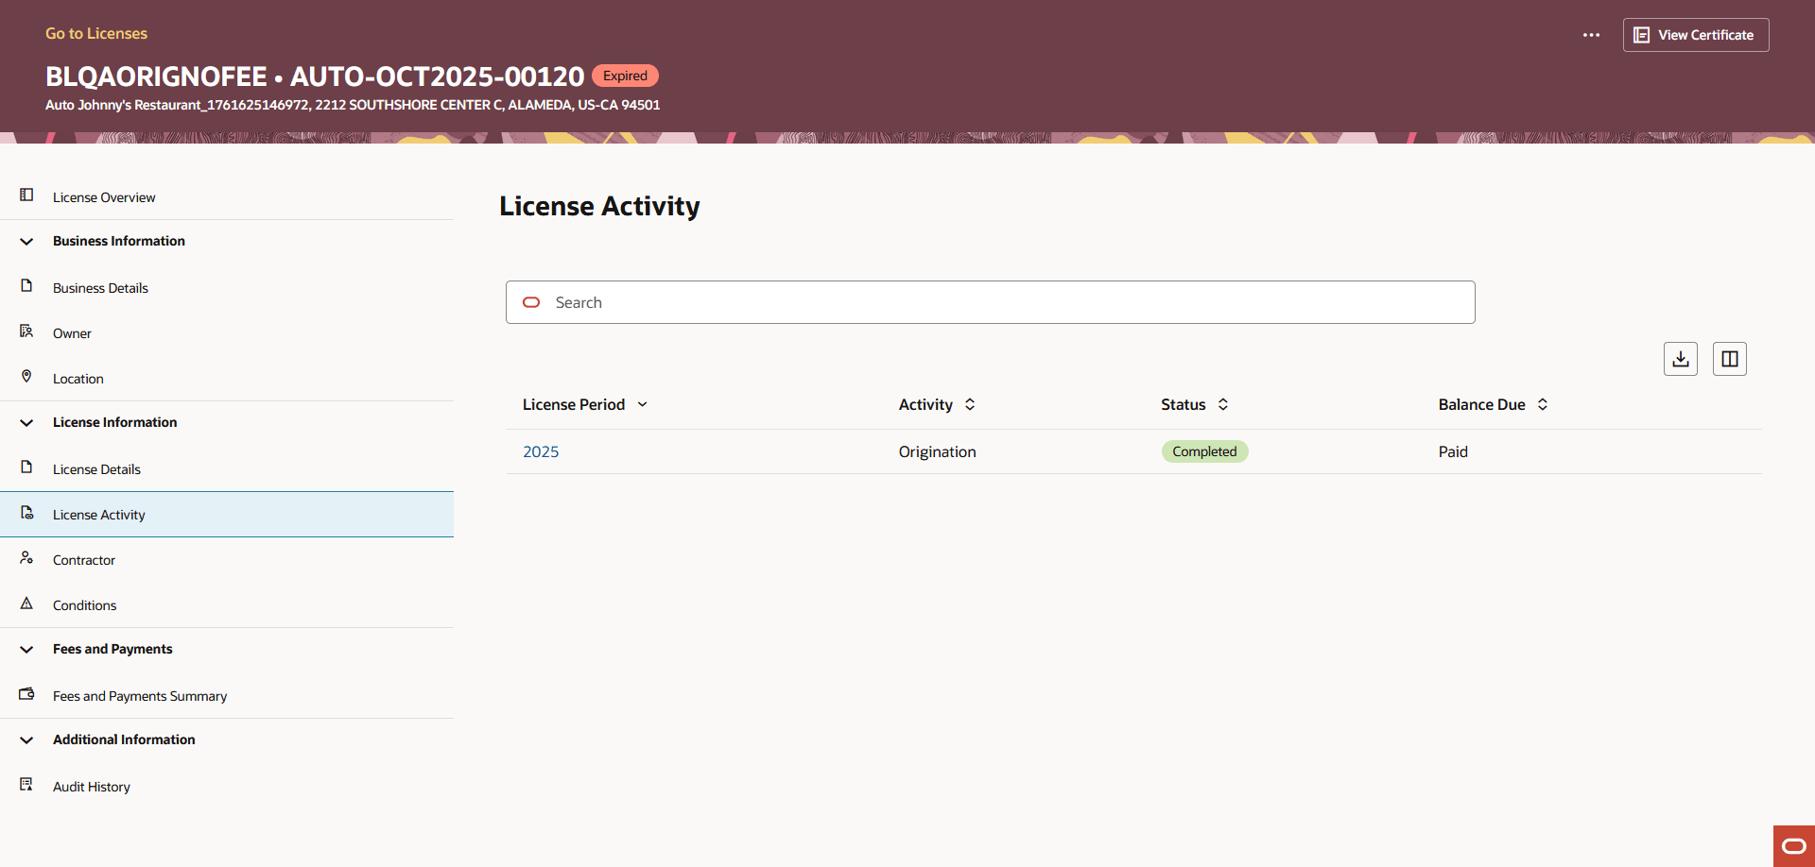Click the Fees and Payments Summary icon
1815x867 pixels.
coord(26,694)
